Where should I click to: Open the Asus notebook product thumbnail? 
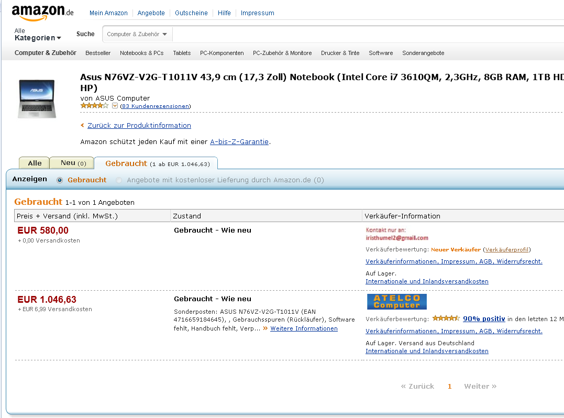(37, 98)
